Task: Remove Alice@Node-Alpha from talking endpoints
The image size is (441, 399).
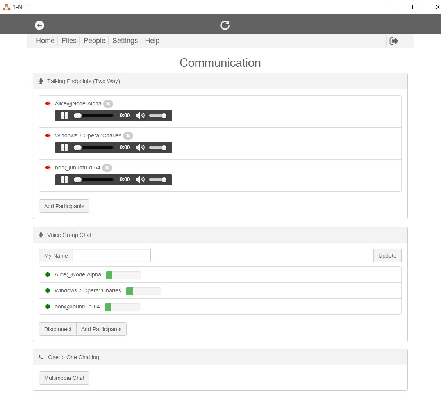Action: tap(108, 104)
